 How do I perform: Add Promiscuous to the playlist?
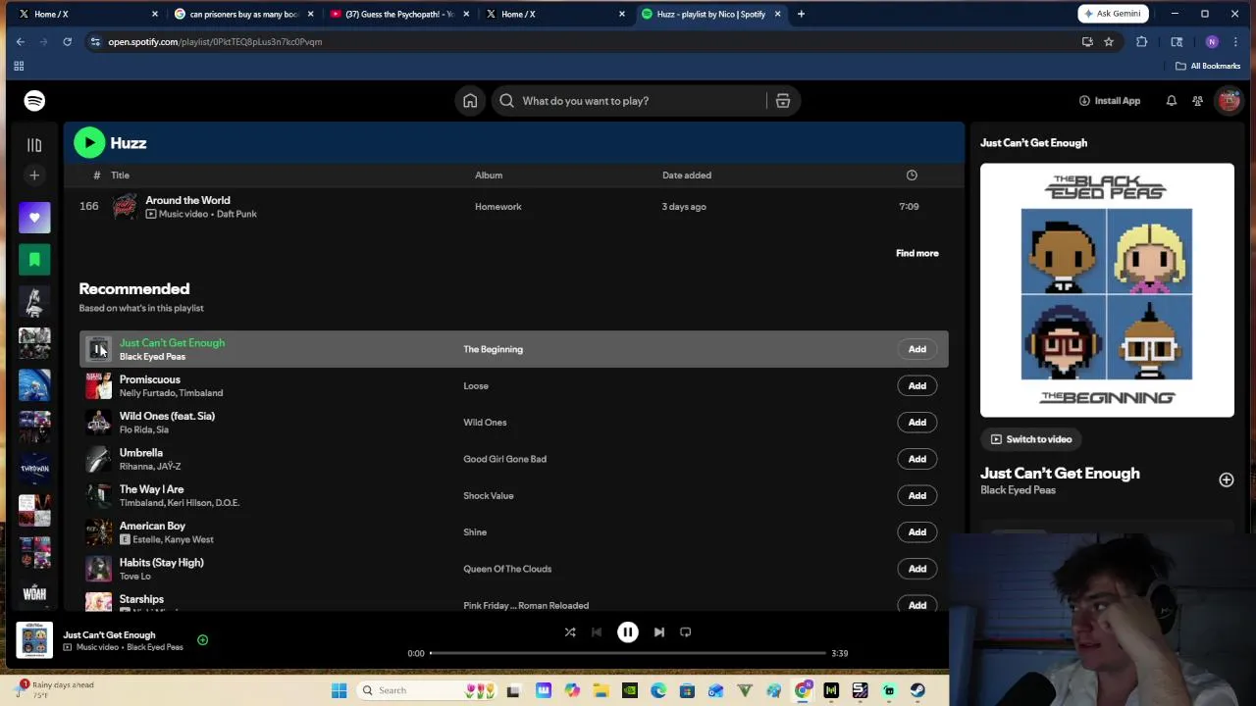(916, 385)
